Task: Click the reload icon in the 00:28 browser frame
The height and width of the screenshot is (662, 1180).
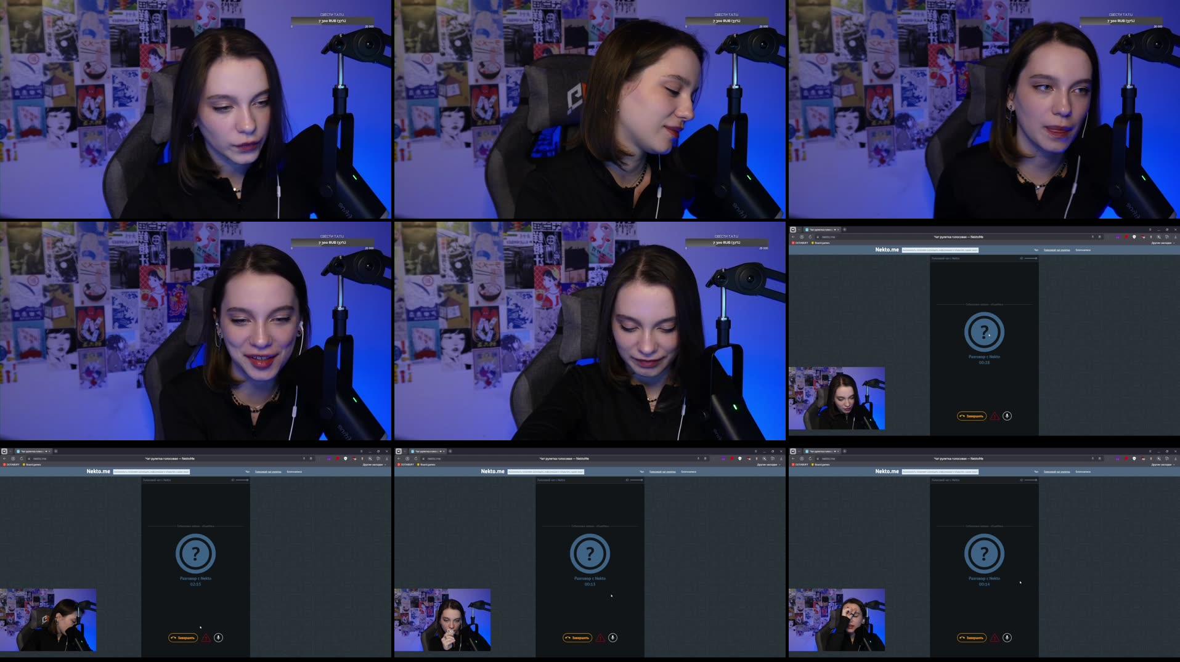Action: (x=810, y=236)
